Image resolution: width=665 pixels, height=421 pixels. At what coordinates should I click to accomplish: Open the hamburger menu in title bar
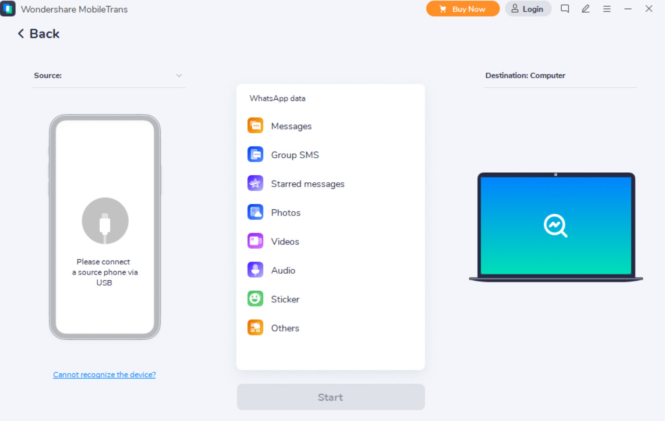coord(607,9)
